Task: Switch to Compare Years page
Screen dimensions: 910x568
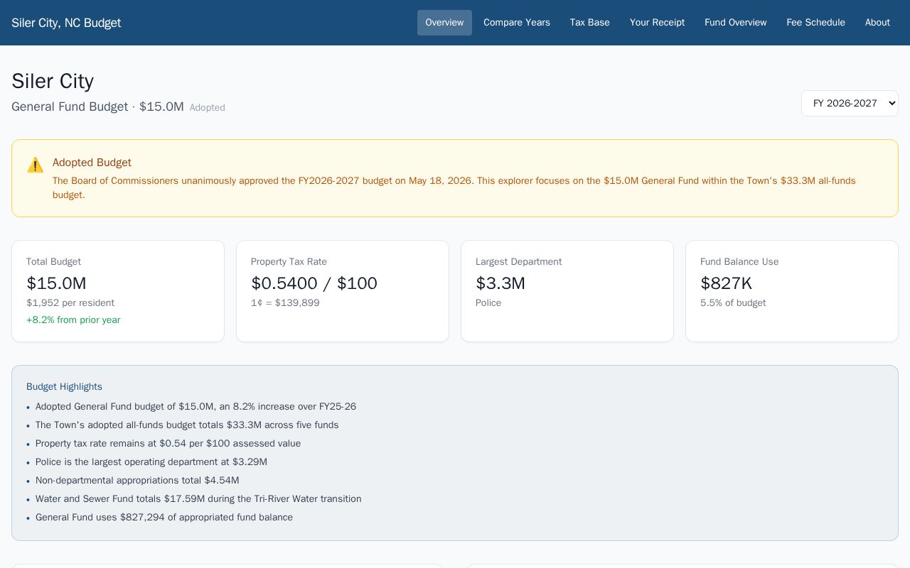Action: (517, 23)
